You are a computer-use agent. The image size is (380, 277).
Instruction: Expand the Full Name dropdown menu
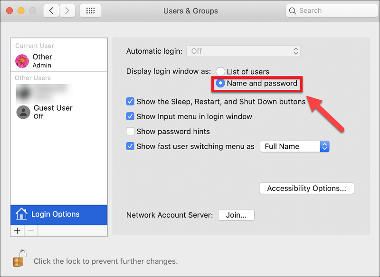pos(294,146)
